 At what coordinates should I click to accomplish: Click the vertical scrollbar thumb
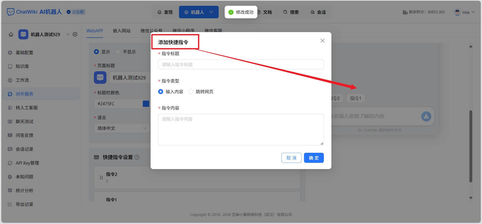(x=471, y=146)
